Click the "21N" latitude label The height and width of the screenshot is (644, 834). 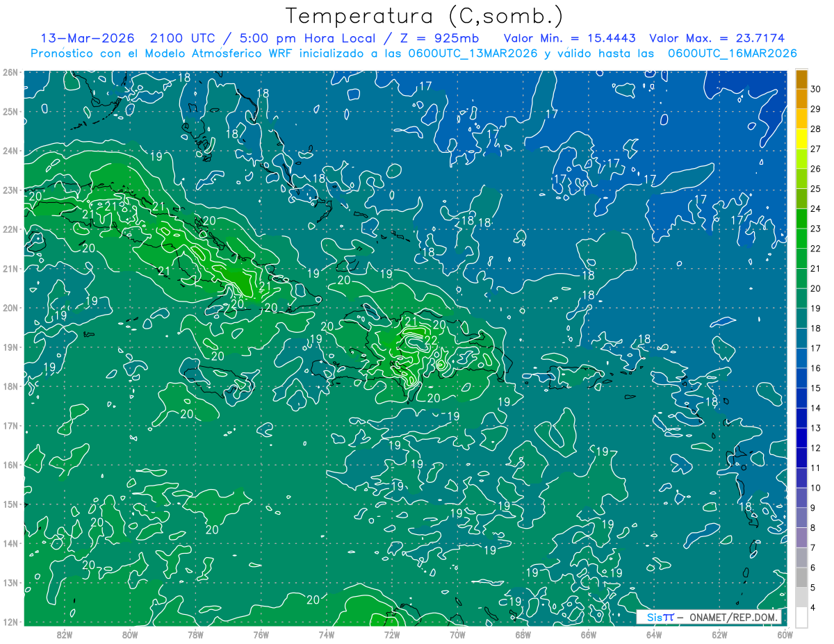click(x=10, y=269)
